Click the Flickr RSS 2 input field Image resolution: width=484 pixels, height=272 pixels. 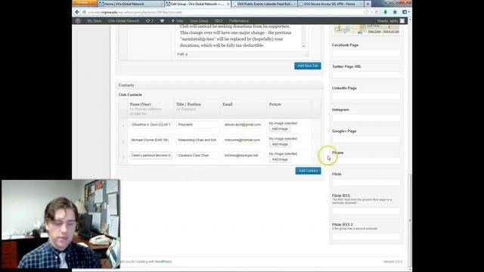tap(366, 236)
